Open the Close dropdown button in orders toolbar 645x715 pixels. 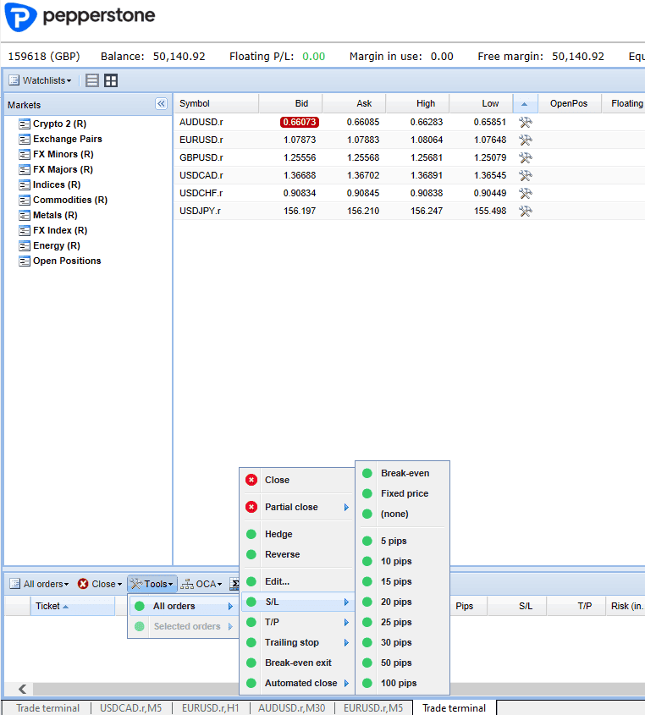pyautogui.click(x=100, y=584)
